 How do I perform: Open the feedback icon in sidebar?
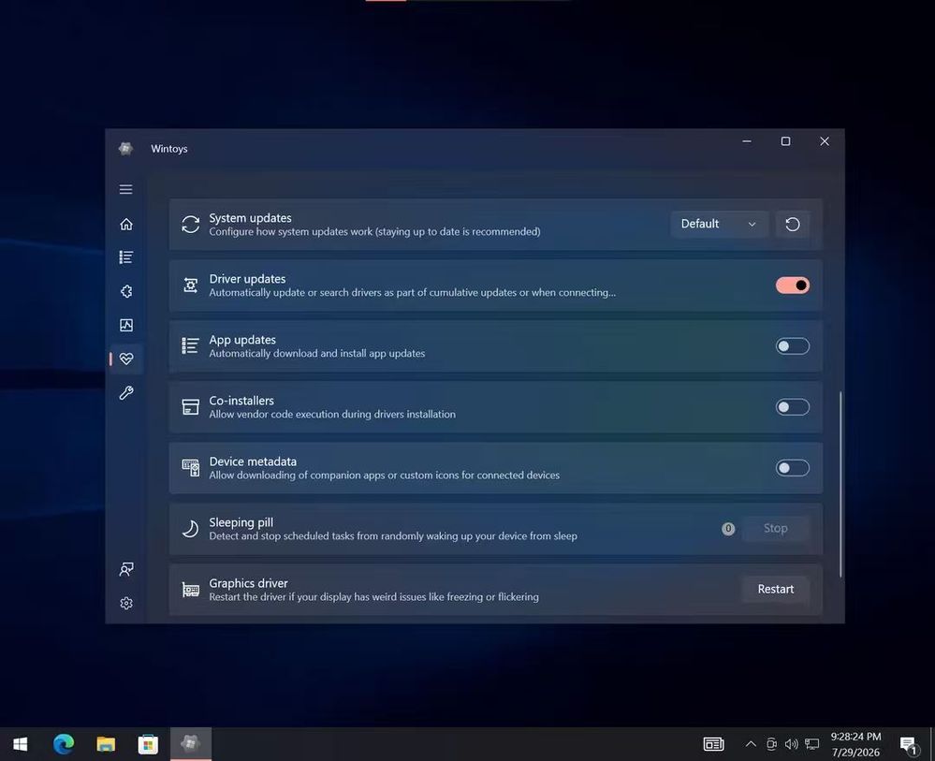coord(125,569)
